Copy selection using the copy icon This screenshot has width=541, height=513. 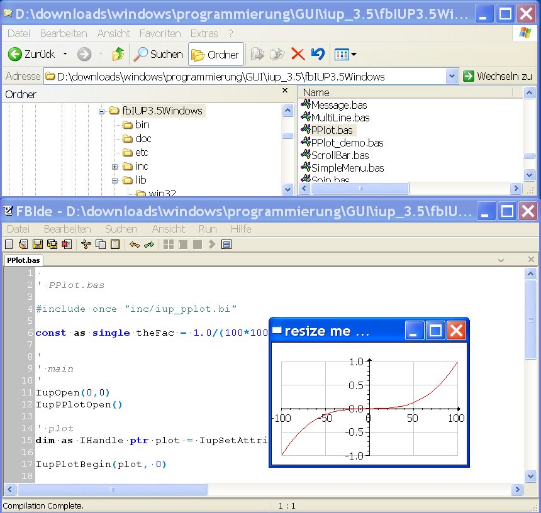tap(99, 245)
